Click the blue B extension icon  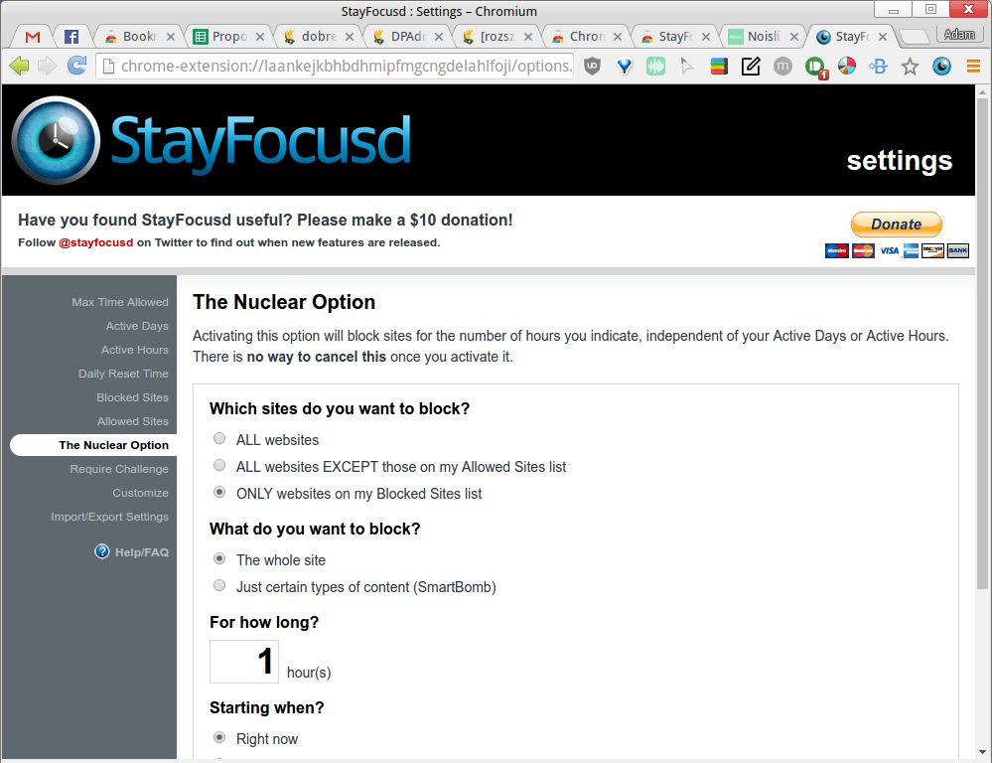pos(878,66)
